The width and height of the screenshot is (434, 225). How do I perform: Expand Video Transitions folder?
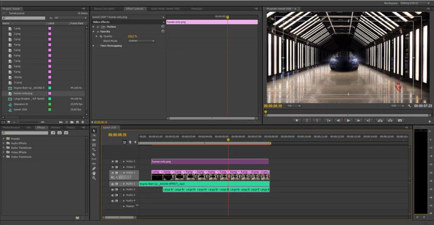point(4,157)
